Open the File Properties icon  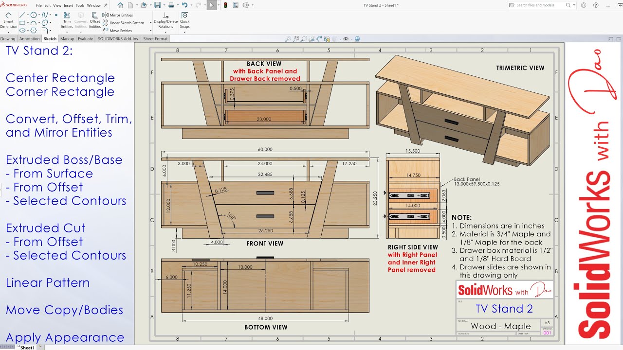coord(236,5)
